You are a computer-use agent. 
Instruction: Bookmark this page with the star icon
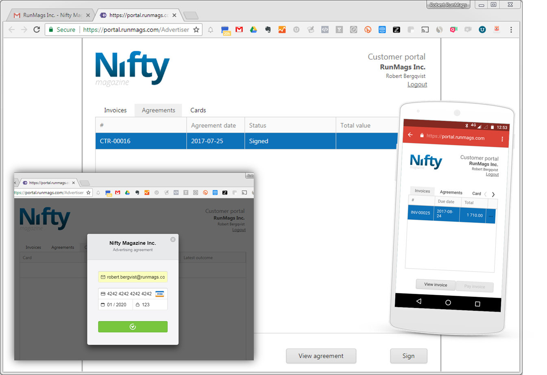(196, 30)
